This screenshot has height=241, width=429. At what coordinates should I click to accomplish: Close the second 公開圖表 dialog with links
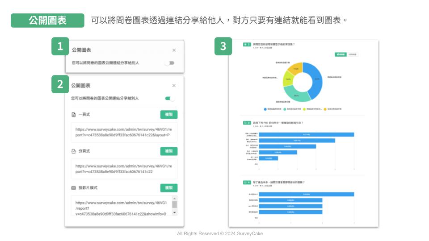tap(174, 86)
